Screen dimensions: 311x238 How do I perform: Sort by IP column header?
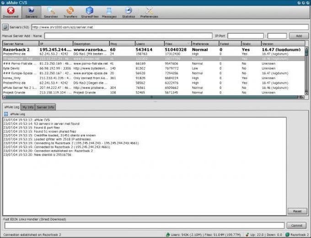[x=56, y=44]
